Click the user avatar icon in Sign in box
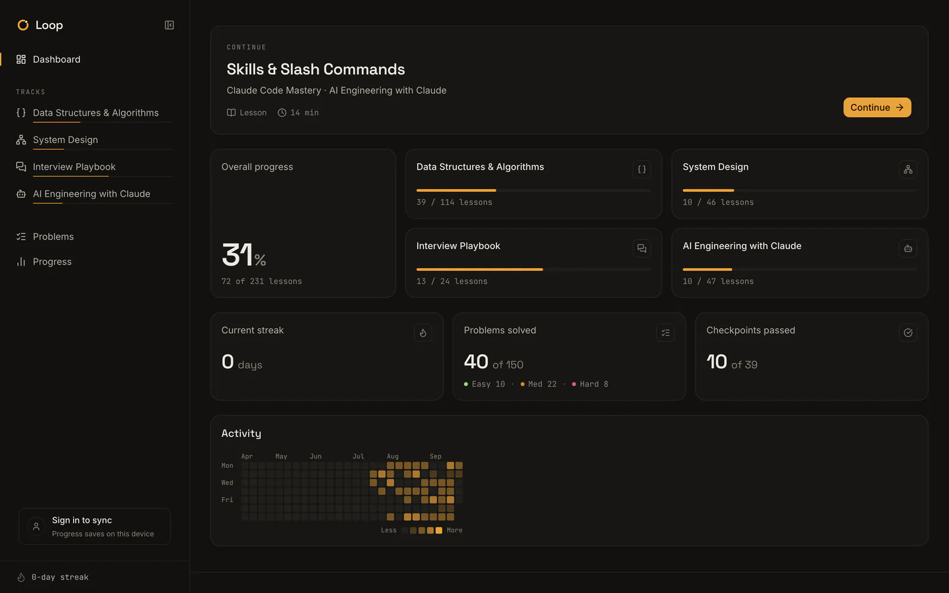Image resolution: width=949 pixels, height=593 pixels. 36,527
